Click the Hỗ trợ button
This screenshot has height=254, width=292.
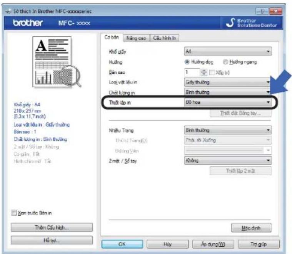52,241
